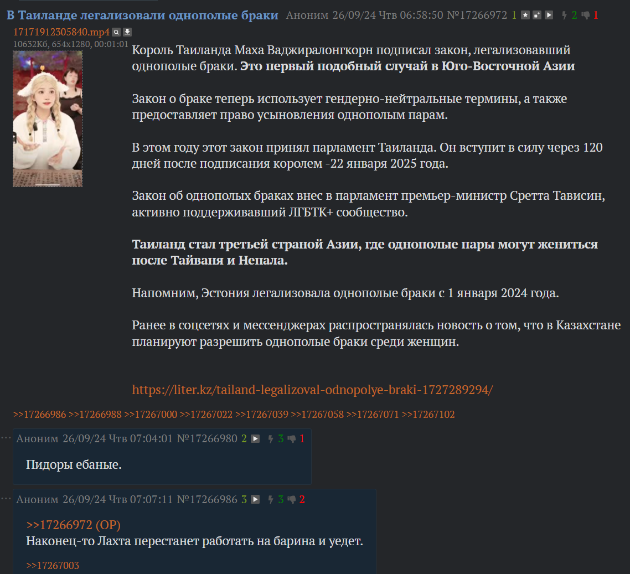Click the play arrow icon on post №17266972
The image size is (630, 574).
(549, 15)
